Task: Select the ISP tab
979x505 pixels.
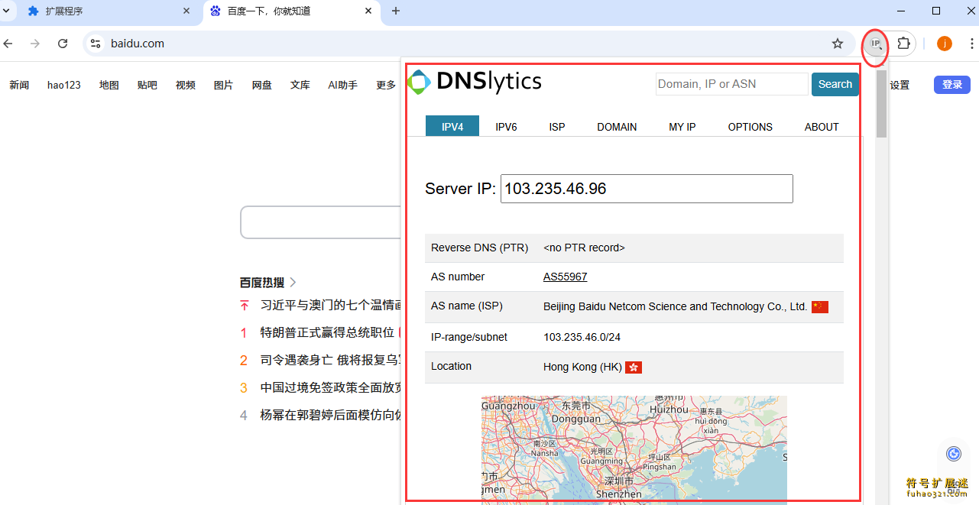Action: point(557,127)
